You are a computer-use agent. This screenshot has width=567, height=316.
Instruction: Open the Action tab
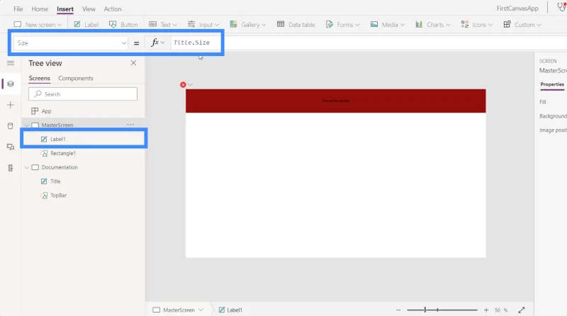click(x=113, y=9)
